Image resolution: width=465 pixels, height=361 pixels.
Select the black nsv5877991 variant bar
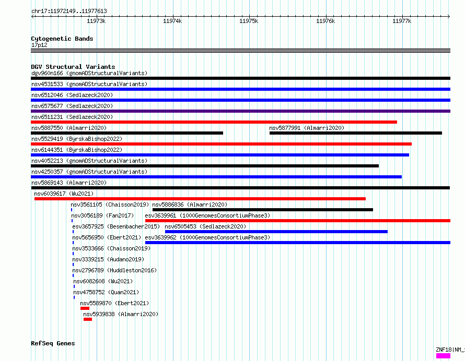coord(356,133)
